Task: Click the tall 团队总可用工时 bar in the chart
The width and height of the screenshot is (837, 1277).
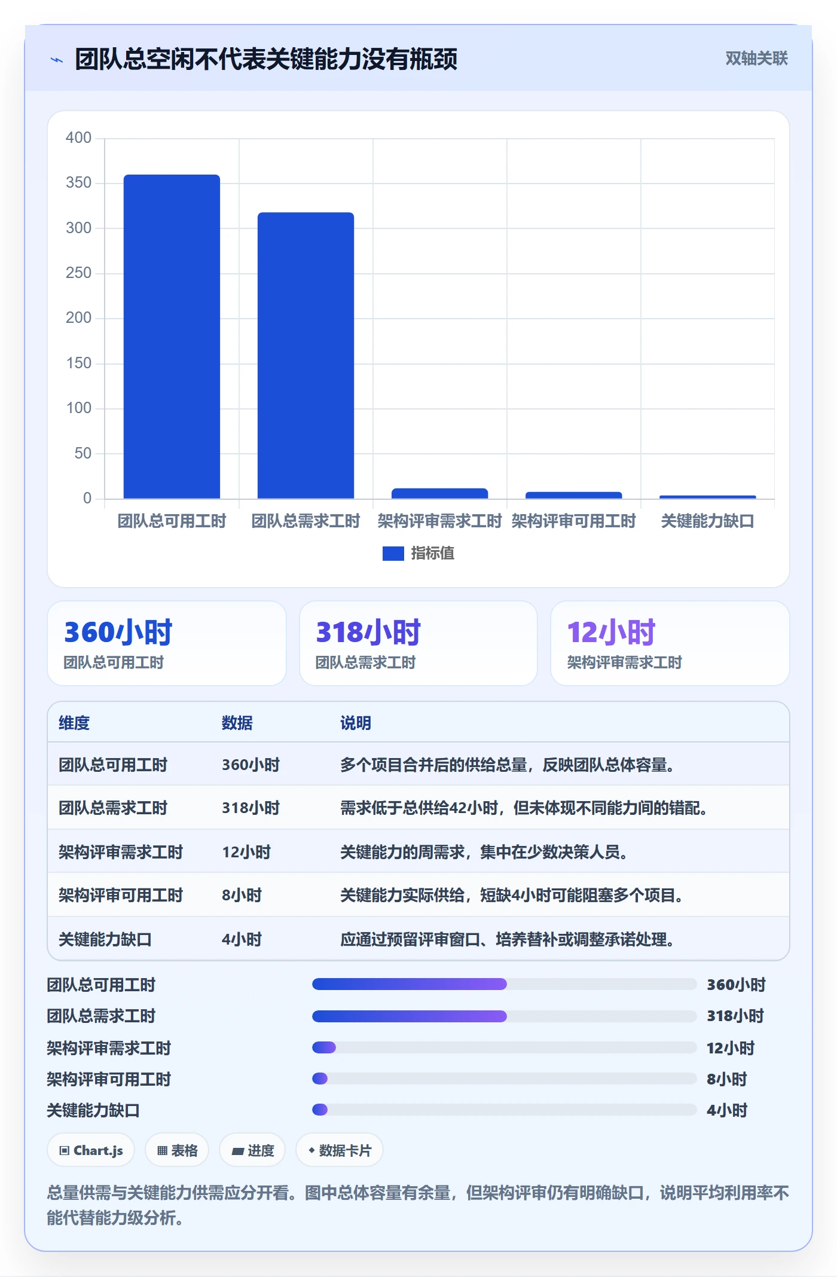Action: [172, 337]
